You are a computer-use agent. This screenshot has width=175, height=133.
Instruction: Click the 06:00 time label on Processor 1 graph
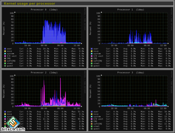tap(147, 46)
